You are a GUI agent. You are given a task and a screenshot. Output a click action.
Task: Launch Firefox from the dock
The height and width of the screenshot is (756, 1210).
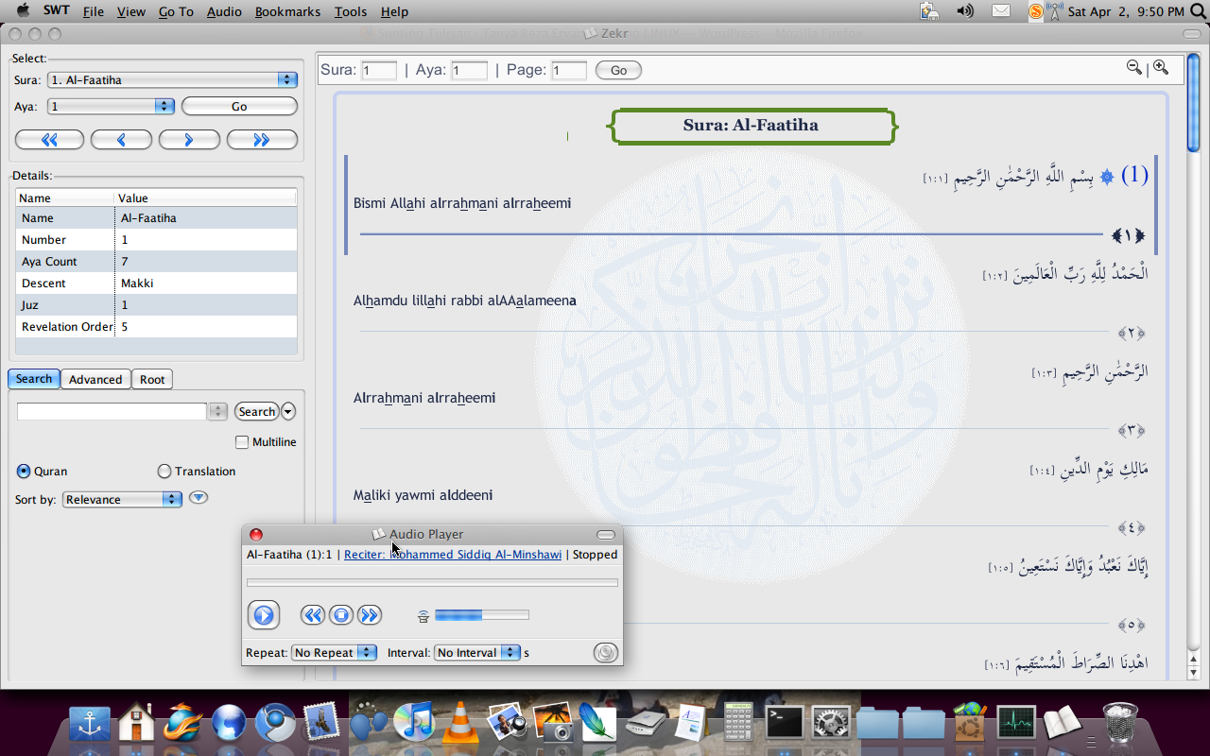(x=183, y=723)
